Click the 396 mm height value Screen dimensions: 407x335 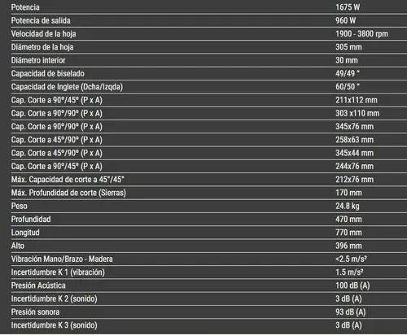348,246
